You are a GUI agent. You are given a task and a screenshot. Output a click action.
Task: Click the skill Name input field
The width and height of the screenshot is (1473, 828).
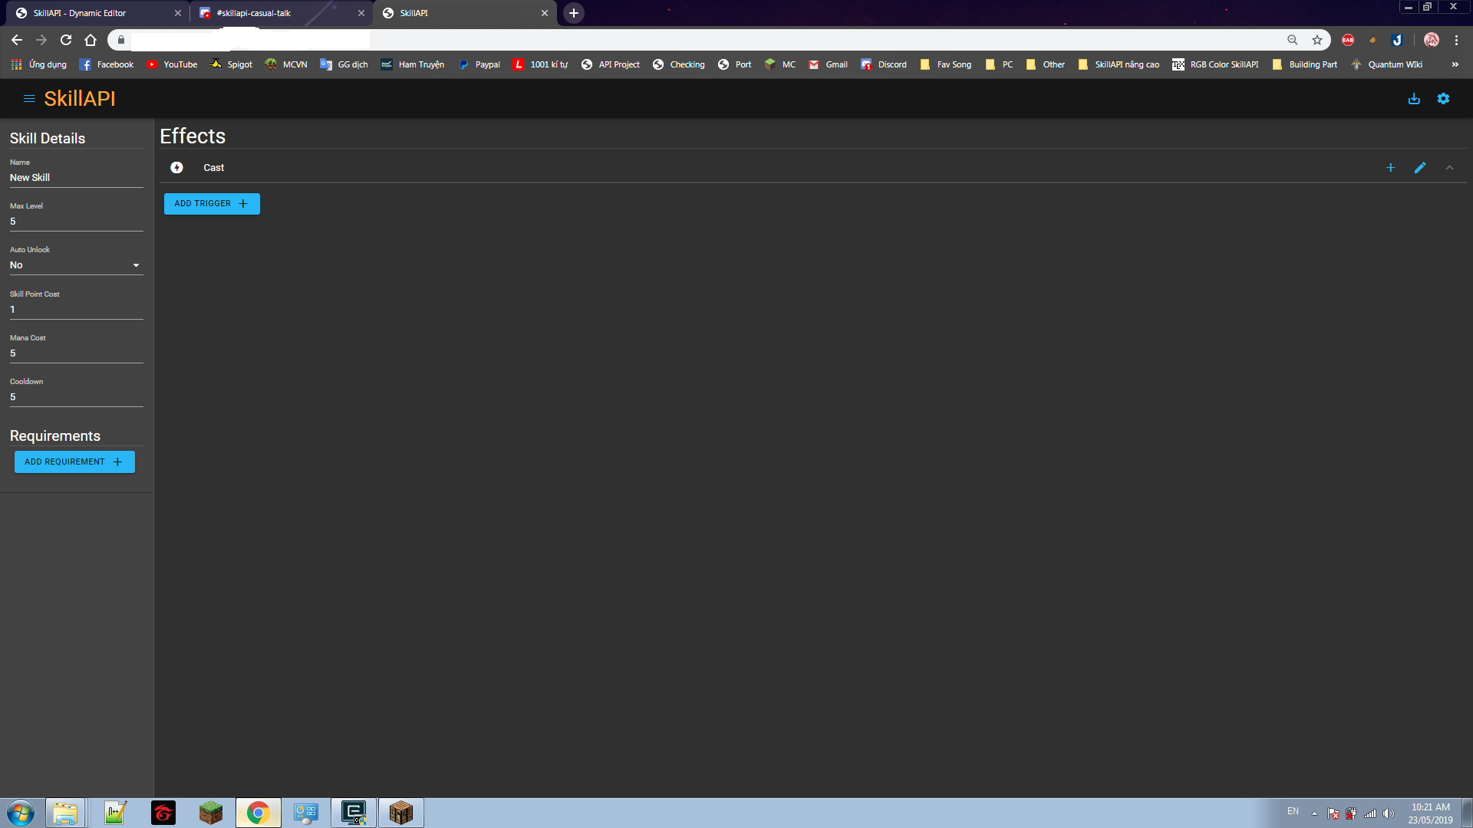click(x=75, y=178)
